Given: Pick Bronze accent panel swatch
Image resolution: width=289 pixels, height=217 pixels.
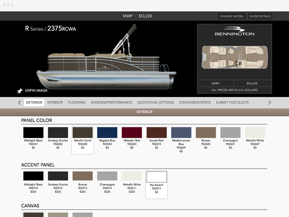Looking at the screenshot, I should click(82, 176).
